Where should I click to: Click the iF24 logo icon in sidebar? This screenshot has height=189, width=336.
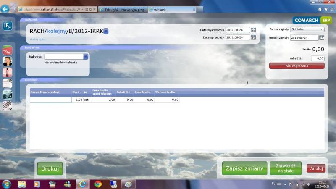(7, 26)
